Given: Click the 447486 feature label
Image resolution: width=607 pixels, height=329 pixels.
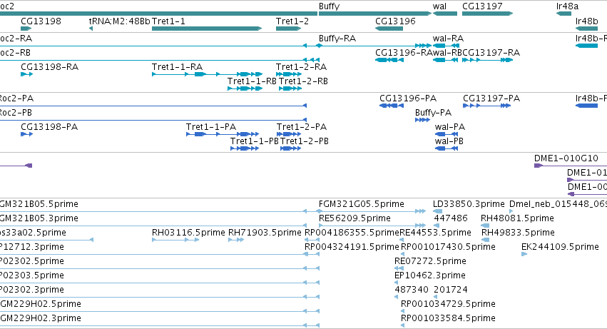Looking at the screenshot, I should 451,218.
